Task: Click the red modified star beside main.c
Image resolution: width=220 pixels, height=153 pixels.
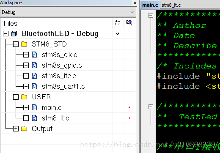Action: tap(129, 107)
